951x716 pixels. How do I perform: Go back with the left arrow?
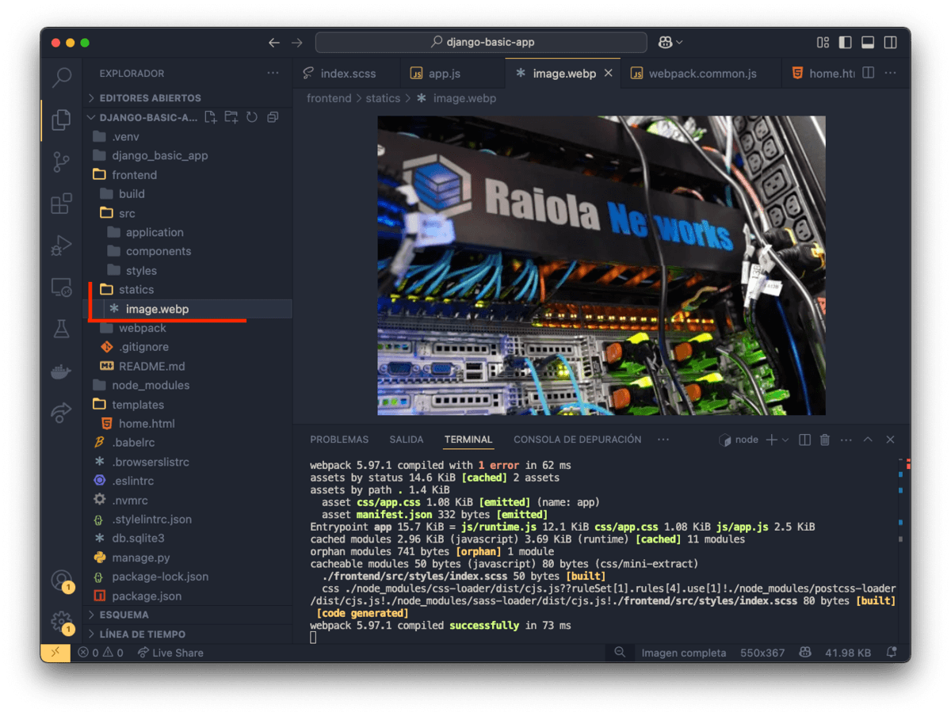tap(274, 42)
